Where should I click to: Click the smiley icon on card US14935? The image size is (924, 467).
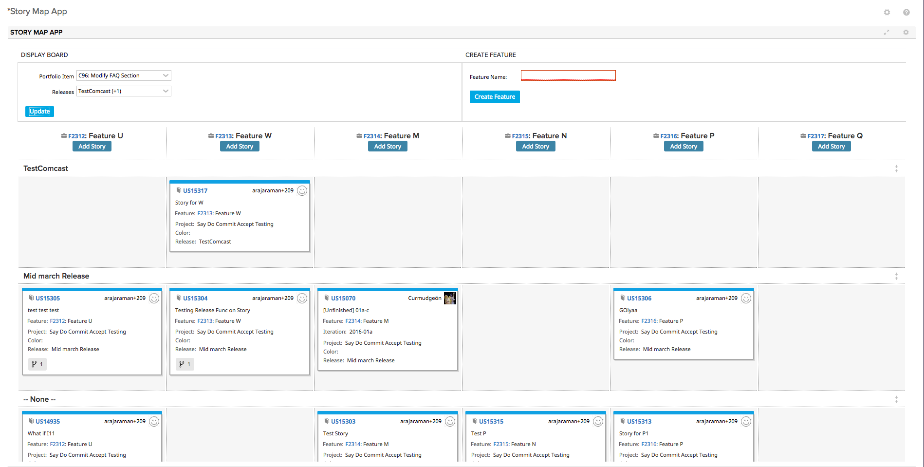click(x=154, y=422)
